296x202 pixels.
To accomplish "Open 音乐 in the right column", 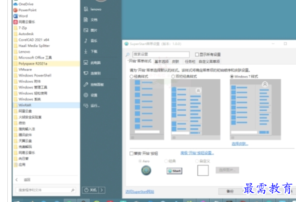I will (91, 41).
